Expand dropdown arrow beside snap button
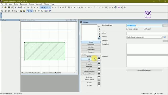 [50, 7]
